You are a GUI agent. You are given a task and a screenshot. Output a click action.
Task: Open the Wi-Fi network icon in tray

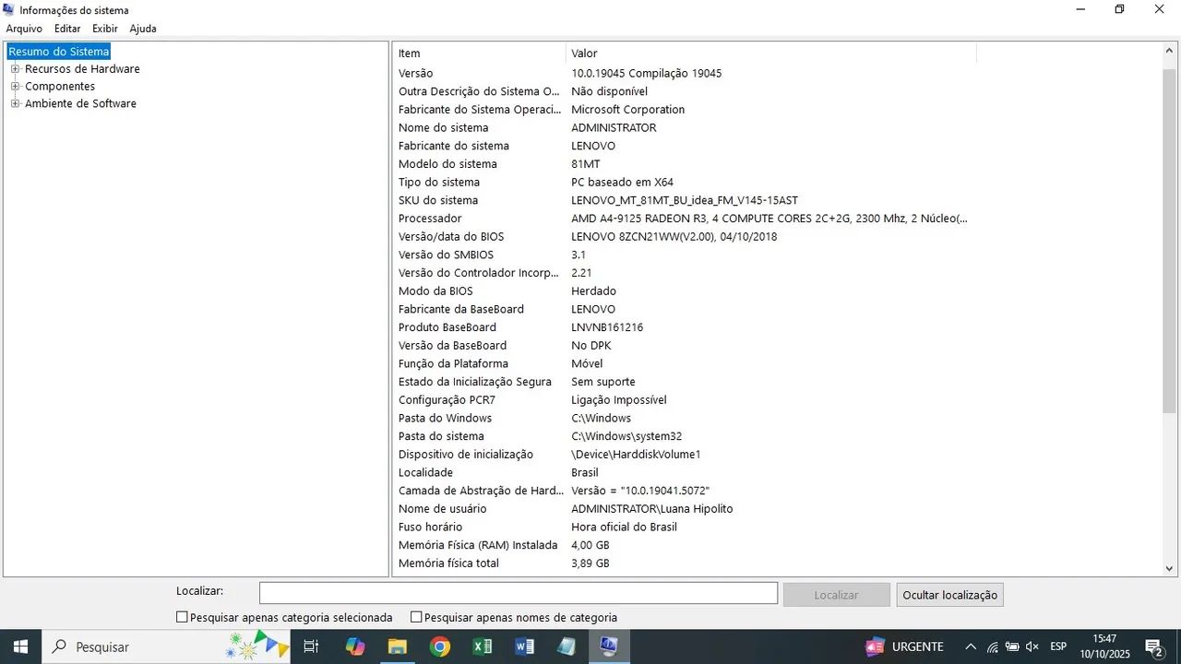pos(992,646)
